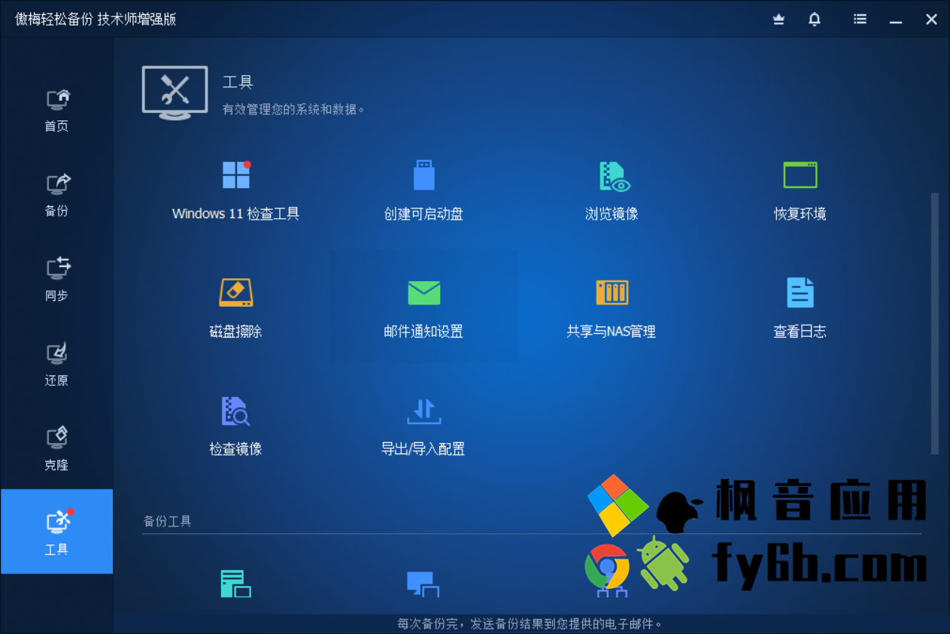
Task: Select the 恢复环境 window icon
Action: 800,174
